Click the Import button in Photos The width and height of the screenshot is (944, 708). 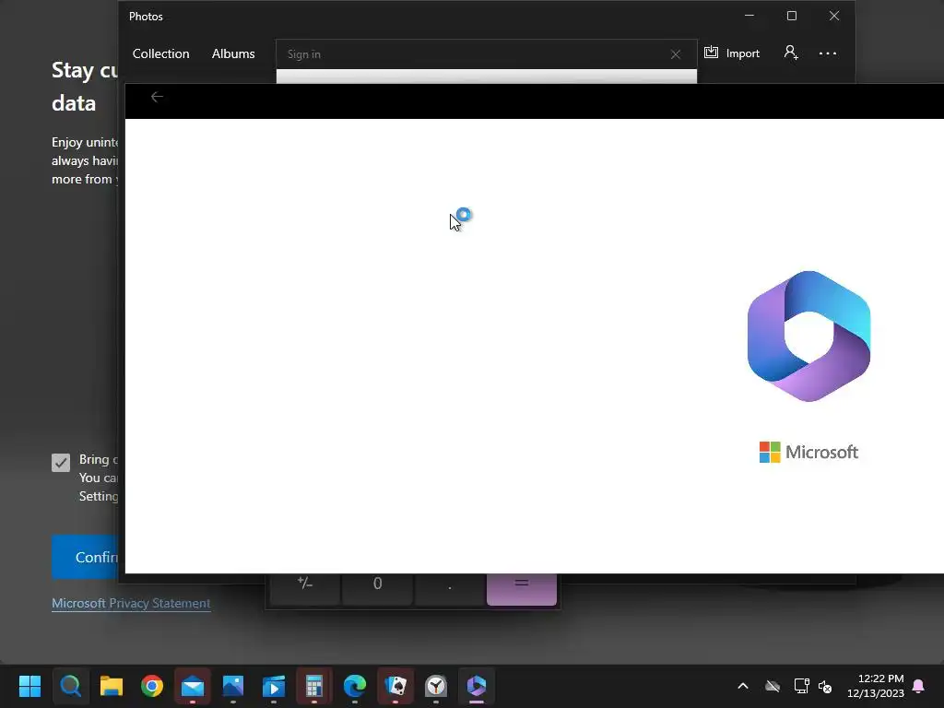pos(732,53)
